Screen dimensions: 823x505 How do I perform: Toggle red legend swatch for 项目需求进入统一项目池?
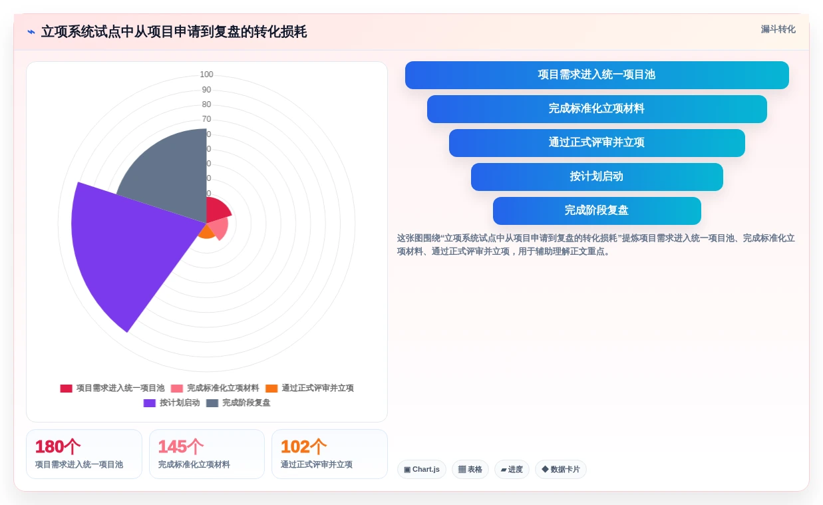tap(67, 389)
